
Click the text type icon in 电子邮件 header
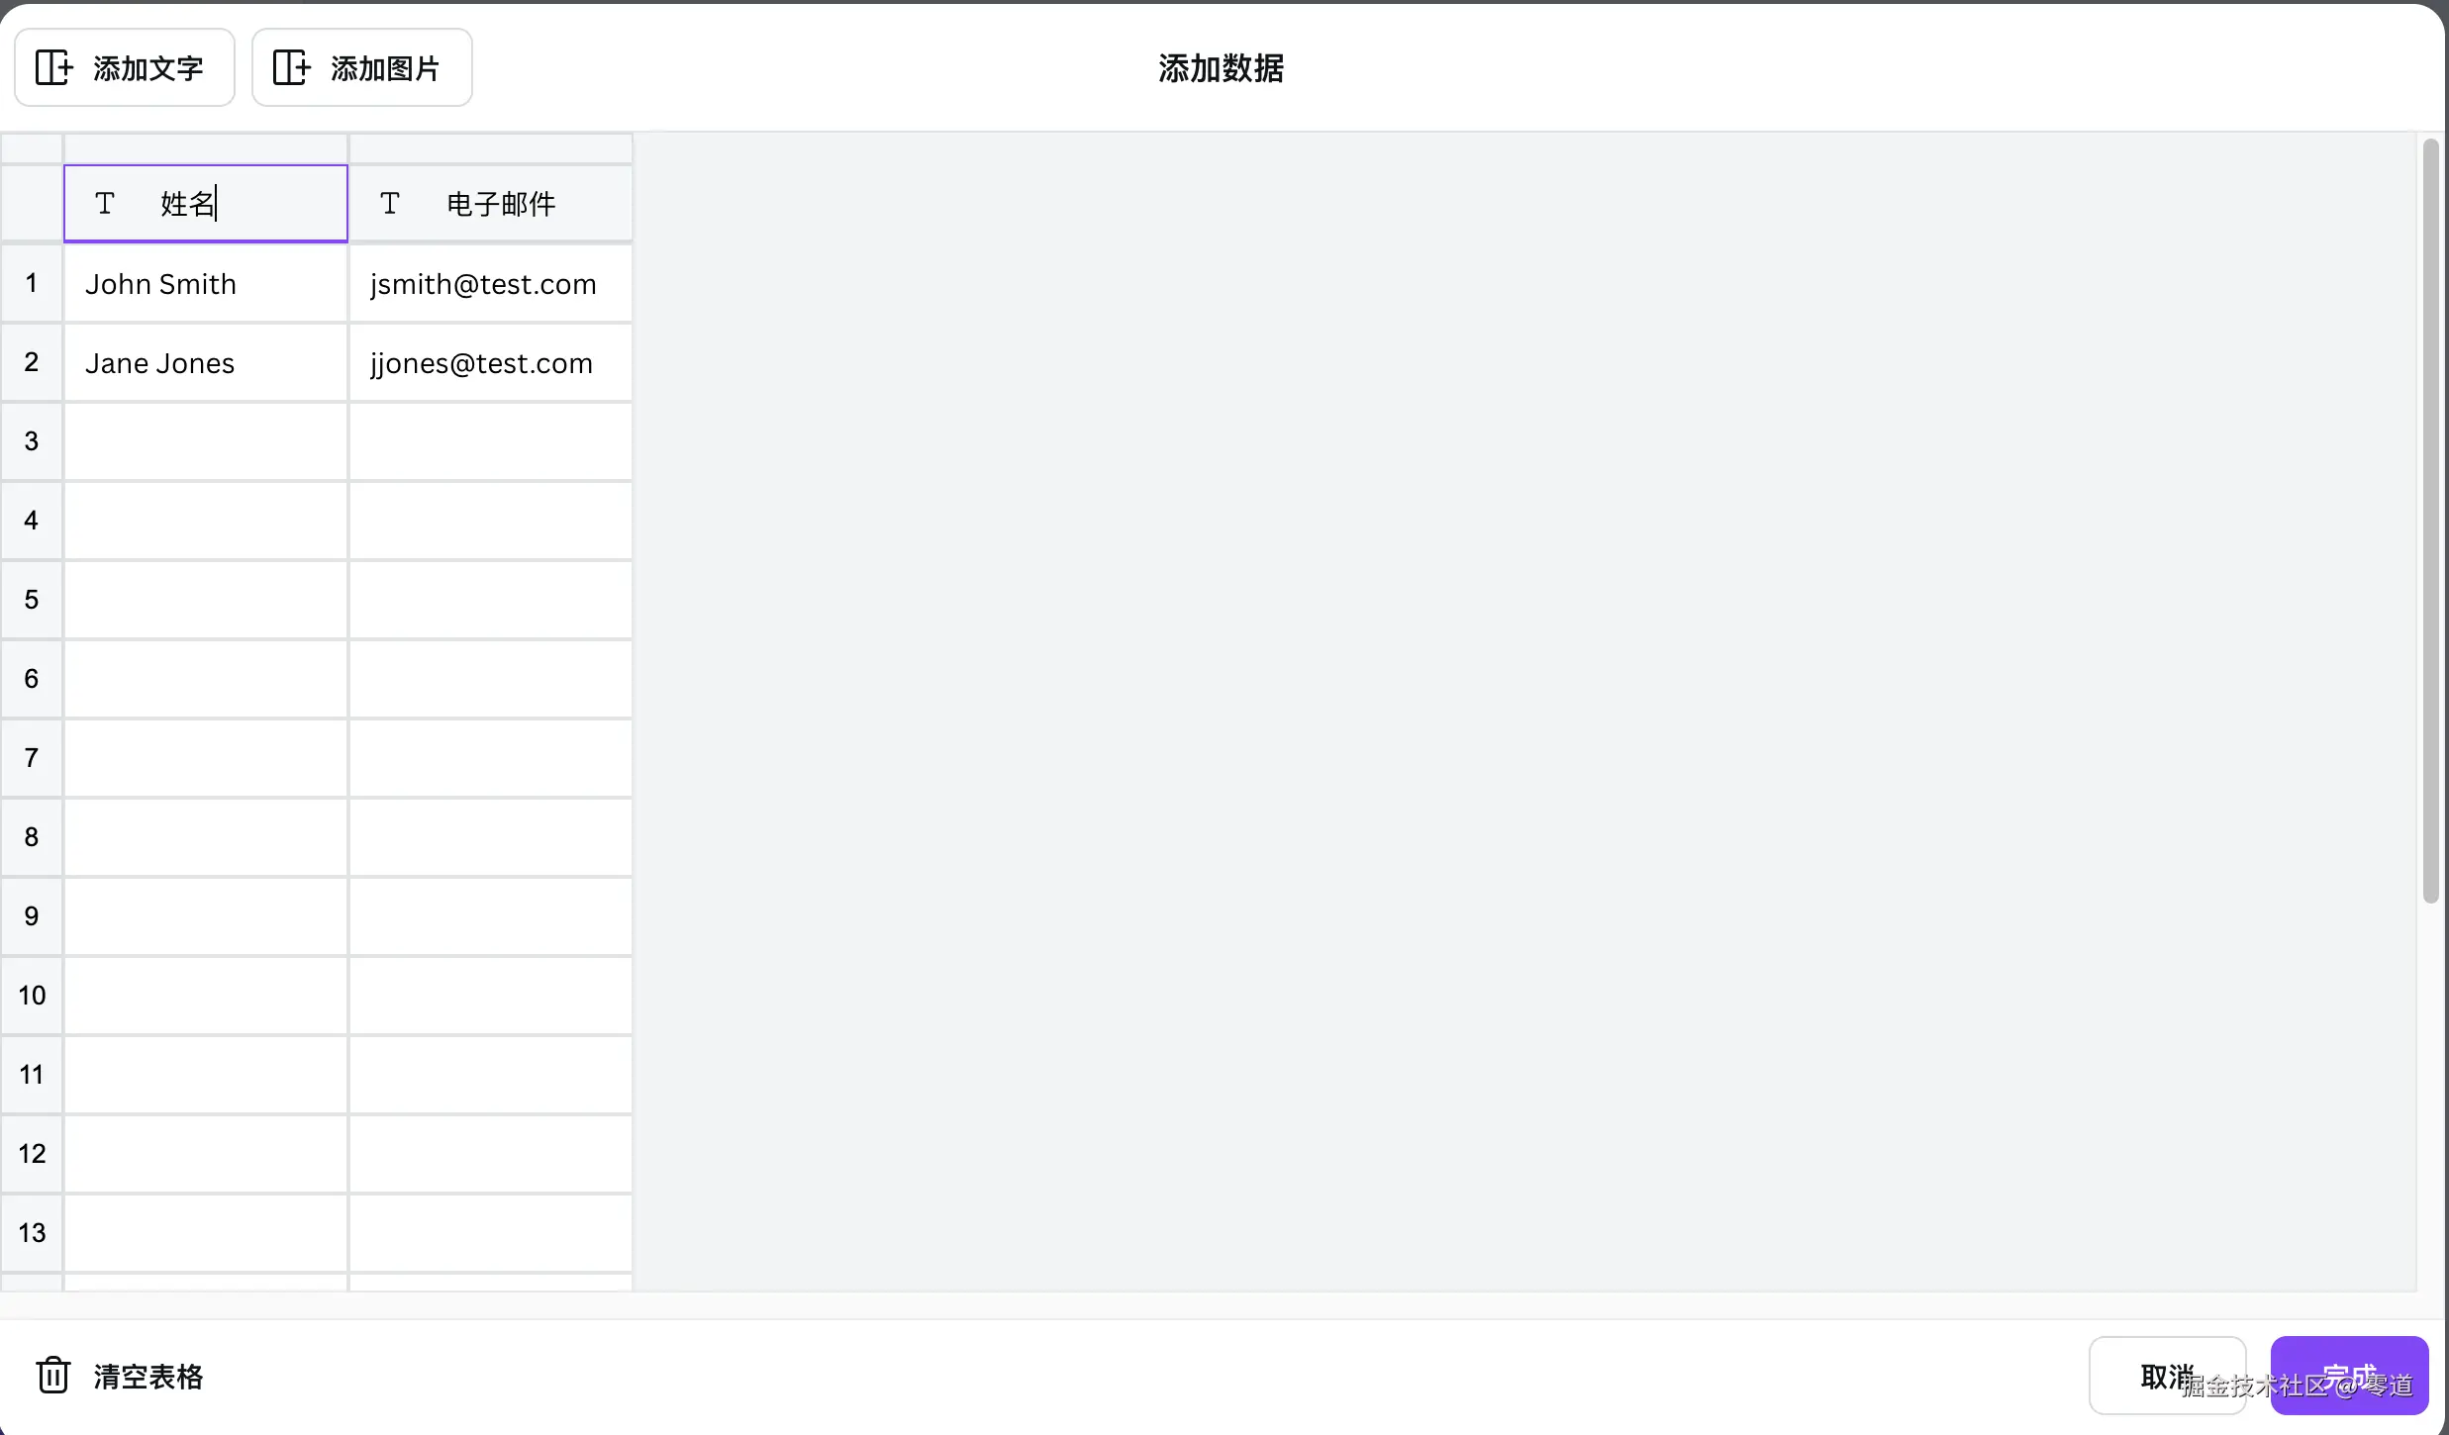point(390,204)
